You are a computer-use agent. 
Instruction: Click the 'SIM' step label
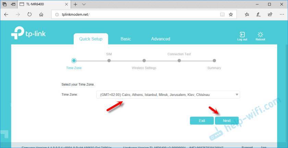[109, 54]
